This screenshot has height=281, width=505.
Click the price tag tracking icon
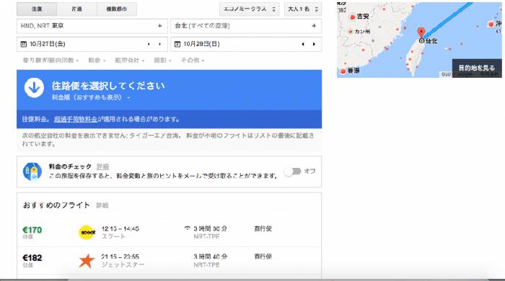click(32, 171)
